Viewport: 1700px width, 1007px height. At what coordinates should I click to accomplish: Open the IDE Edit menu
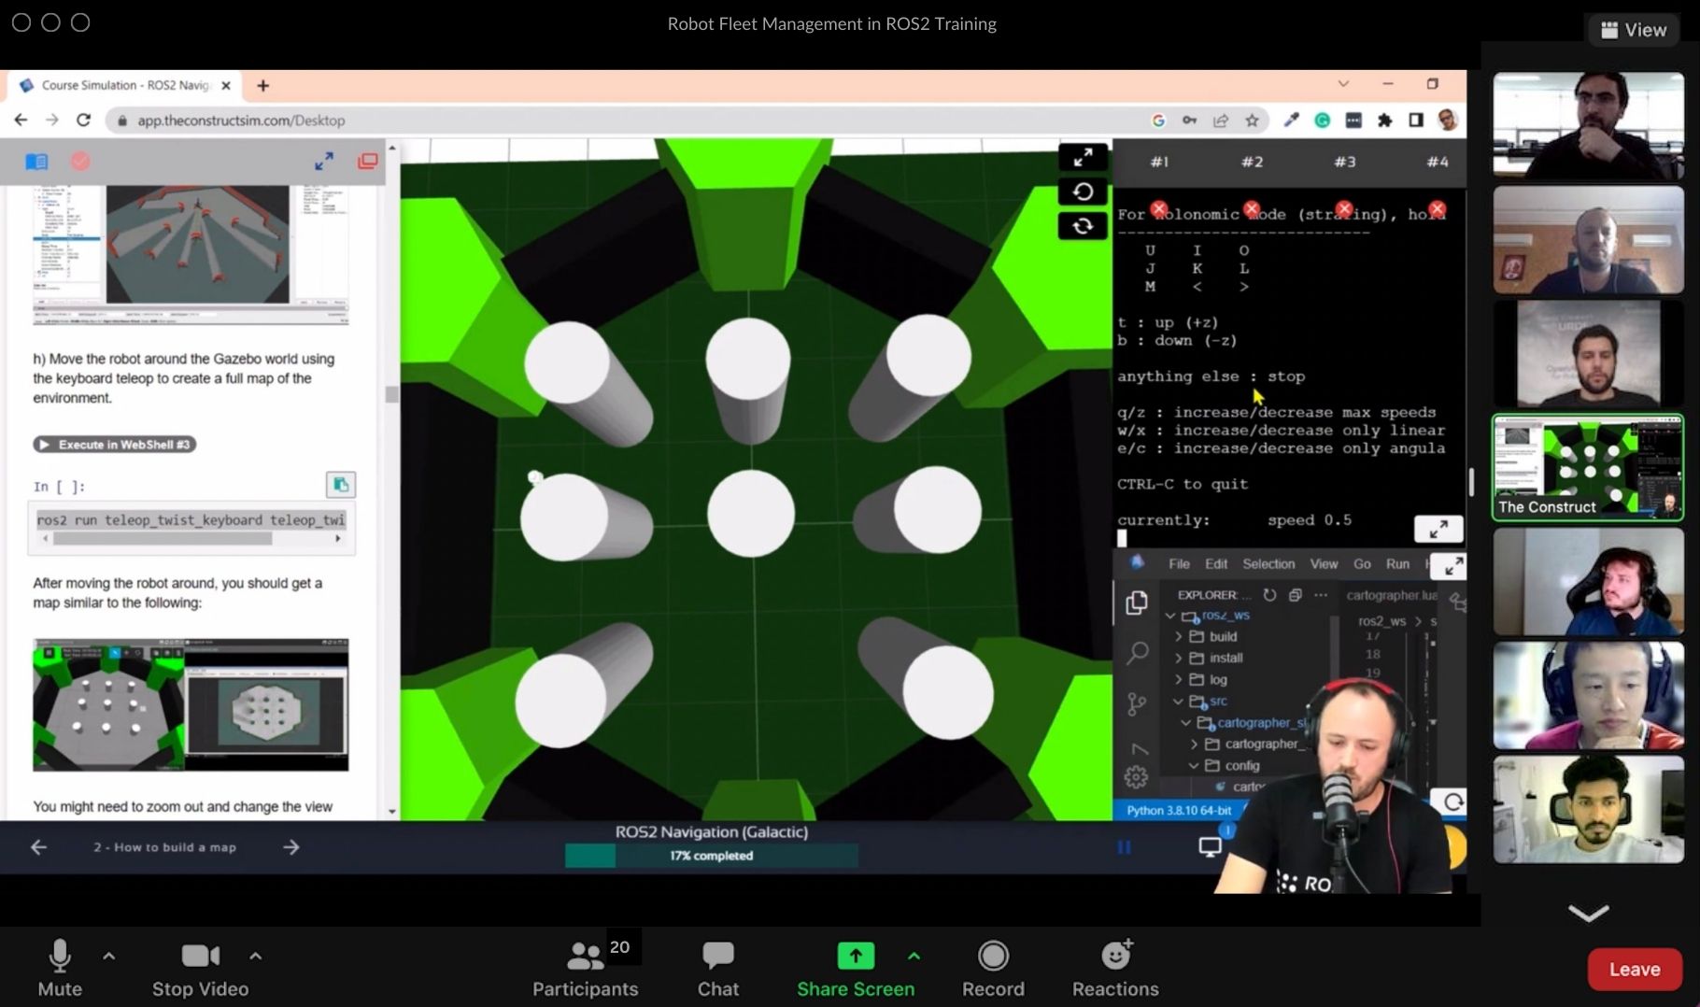click(1216, 563)
